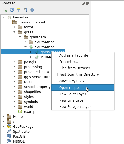Open the Filter Browser funnel icon
124x144 pixels.
point(19,10)
